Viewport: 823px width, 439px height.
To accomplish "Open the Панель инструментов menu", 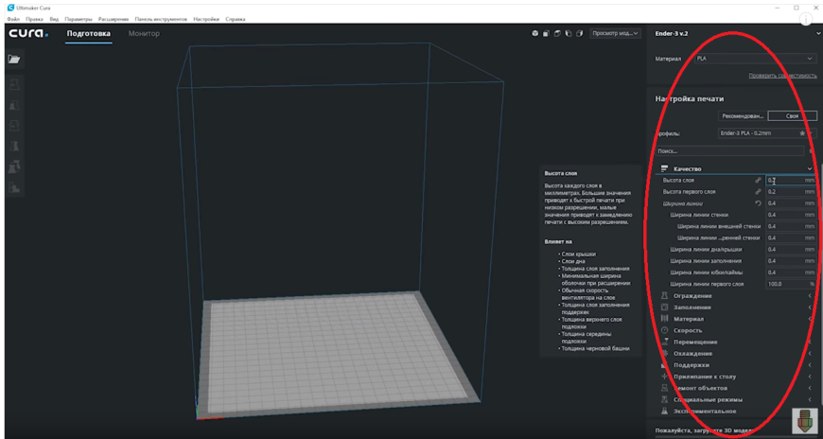I will (161, 19).
